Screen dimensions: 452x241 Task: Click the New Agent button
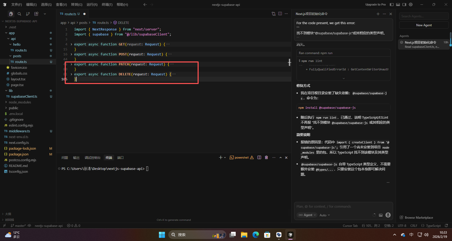point(424,25)
